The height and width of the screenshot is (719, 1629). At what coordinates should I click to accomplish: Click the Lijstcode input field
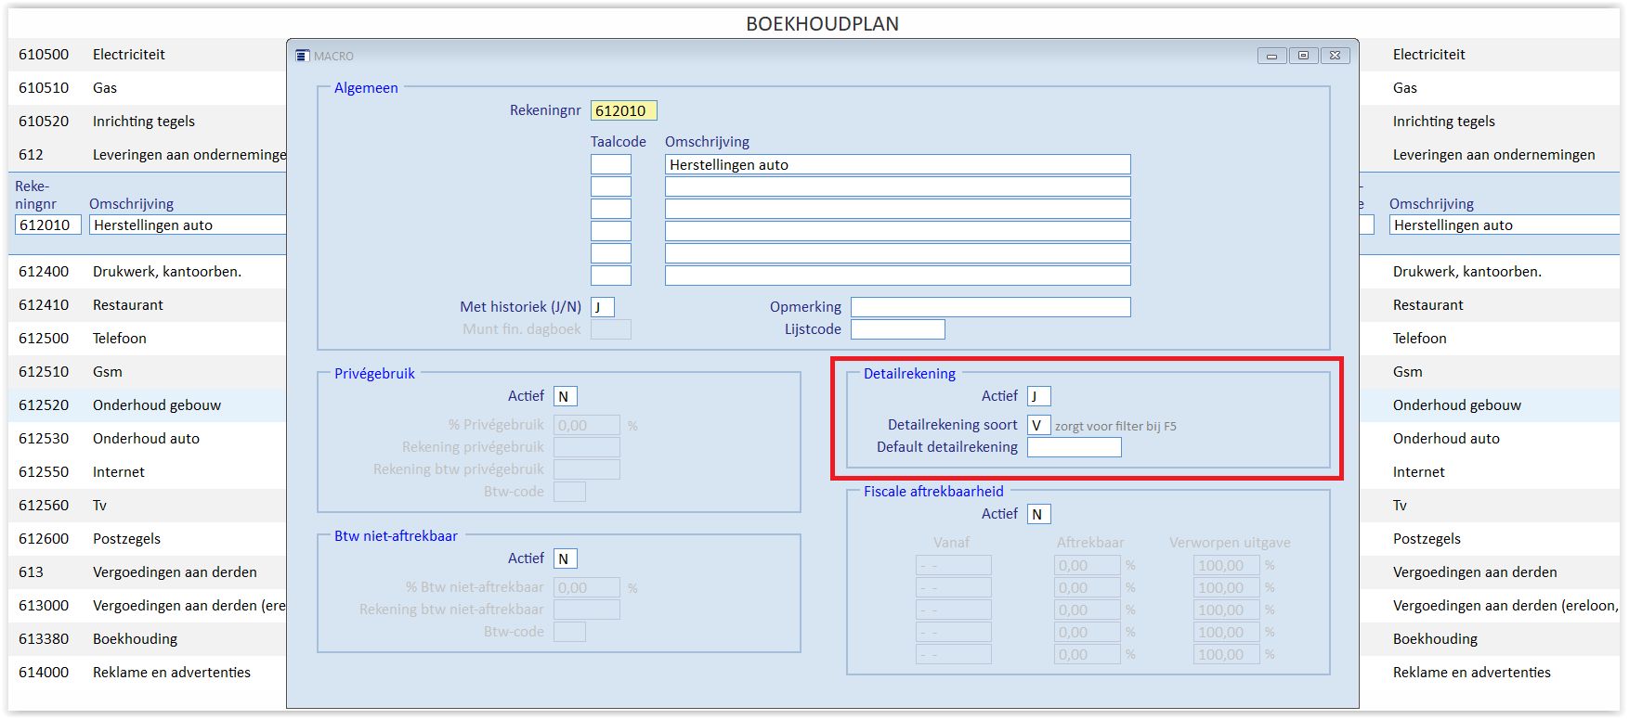(x=897, y=329)
